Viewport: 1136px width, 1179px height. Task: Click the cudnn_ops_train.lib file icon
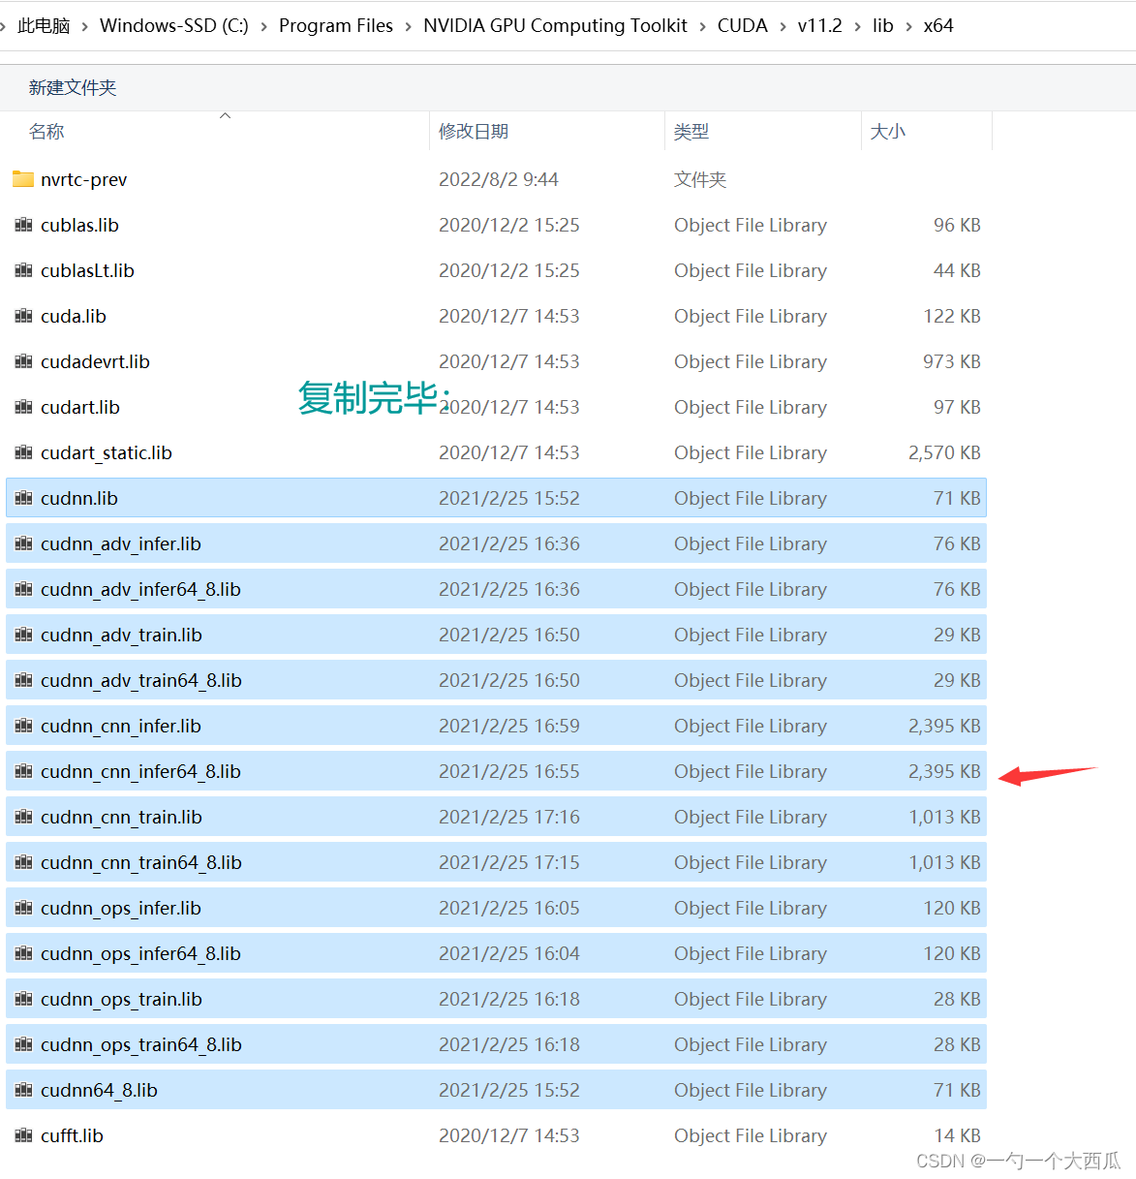[x=24, y=999]
